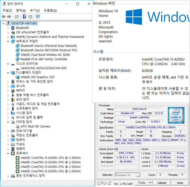
Task: Click the Level 3 cache 3 MBytes value
Action: 163,166
